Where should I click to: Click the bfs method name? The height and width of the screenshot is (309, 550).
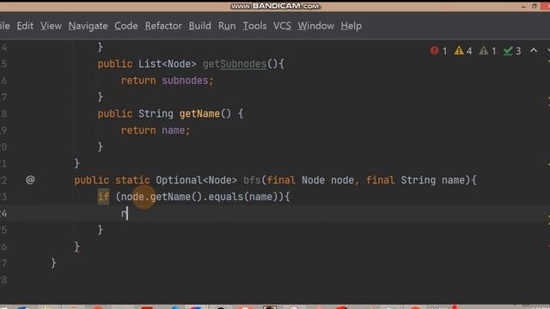(252, 180)
